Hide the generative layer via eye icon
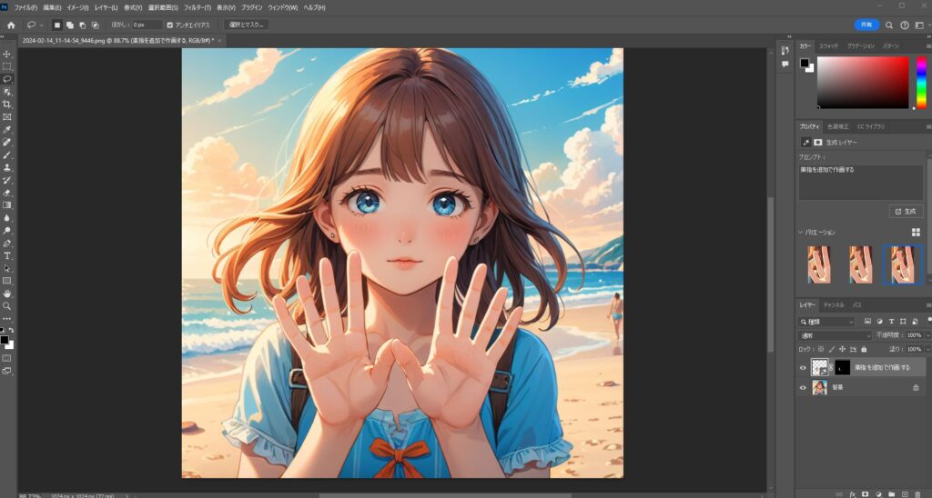Screen dimensions: 932x498 803,367
